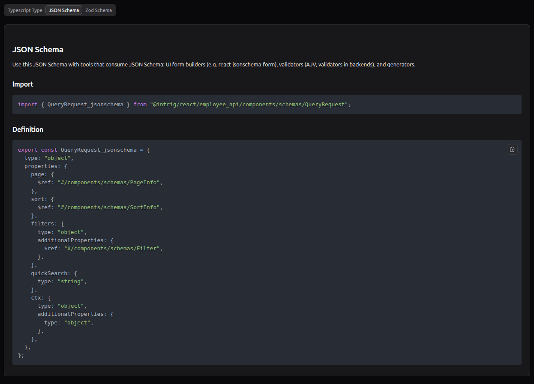The image size is (534, 384).
Task: Switch to the Typescript Type tab
Action: coord(24,10)
